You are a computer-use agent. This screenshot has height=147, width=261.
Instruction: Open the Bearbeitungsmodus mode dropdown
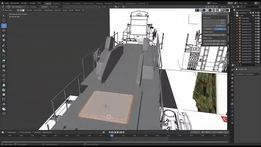pos(9,10)
